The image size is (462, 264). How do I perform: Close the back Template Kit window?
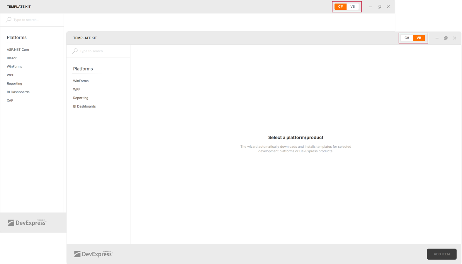pos(388,7)
